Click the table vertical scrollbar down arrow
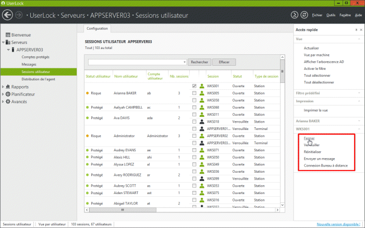Screen dimensions: 365x228 click(283, 205)
